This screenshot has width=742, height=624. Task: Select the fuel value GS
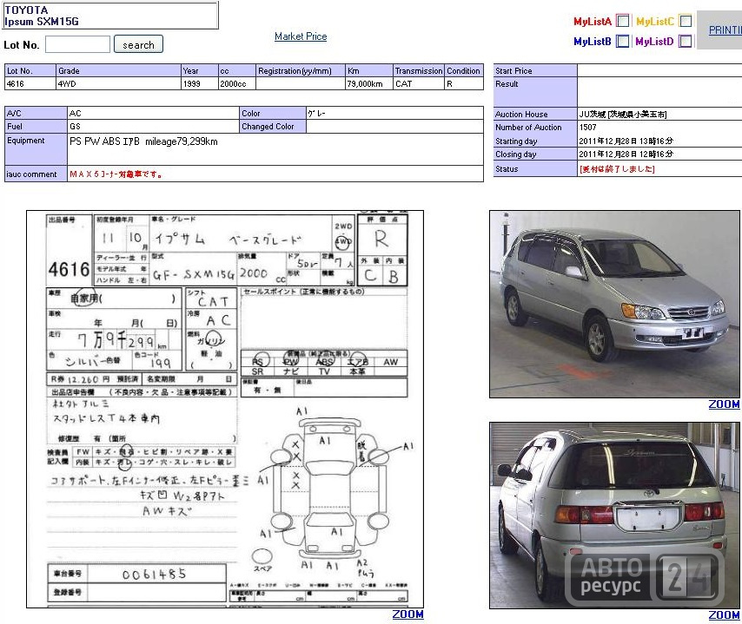point(75,126)
